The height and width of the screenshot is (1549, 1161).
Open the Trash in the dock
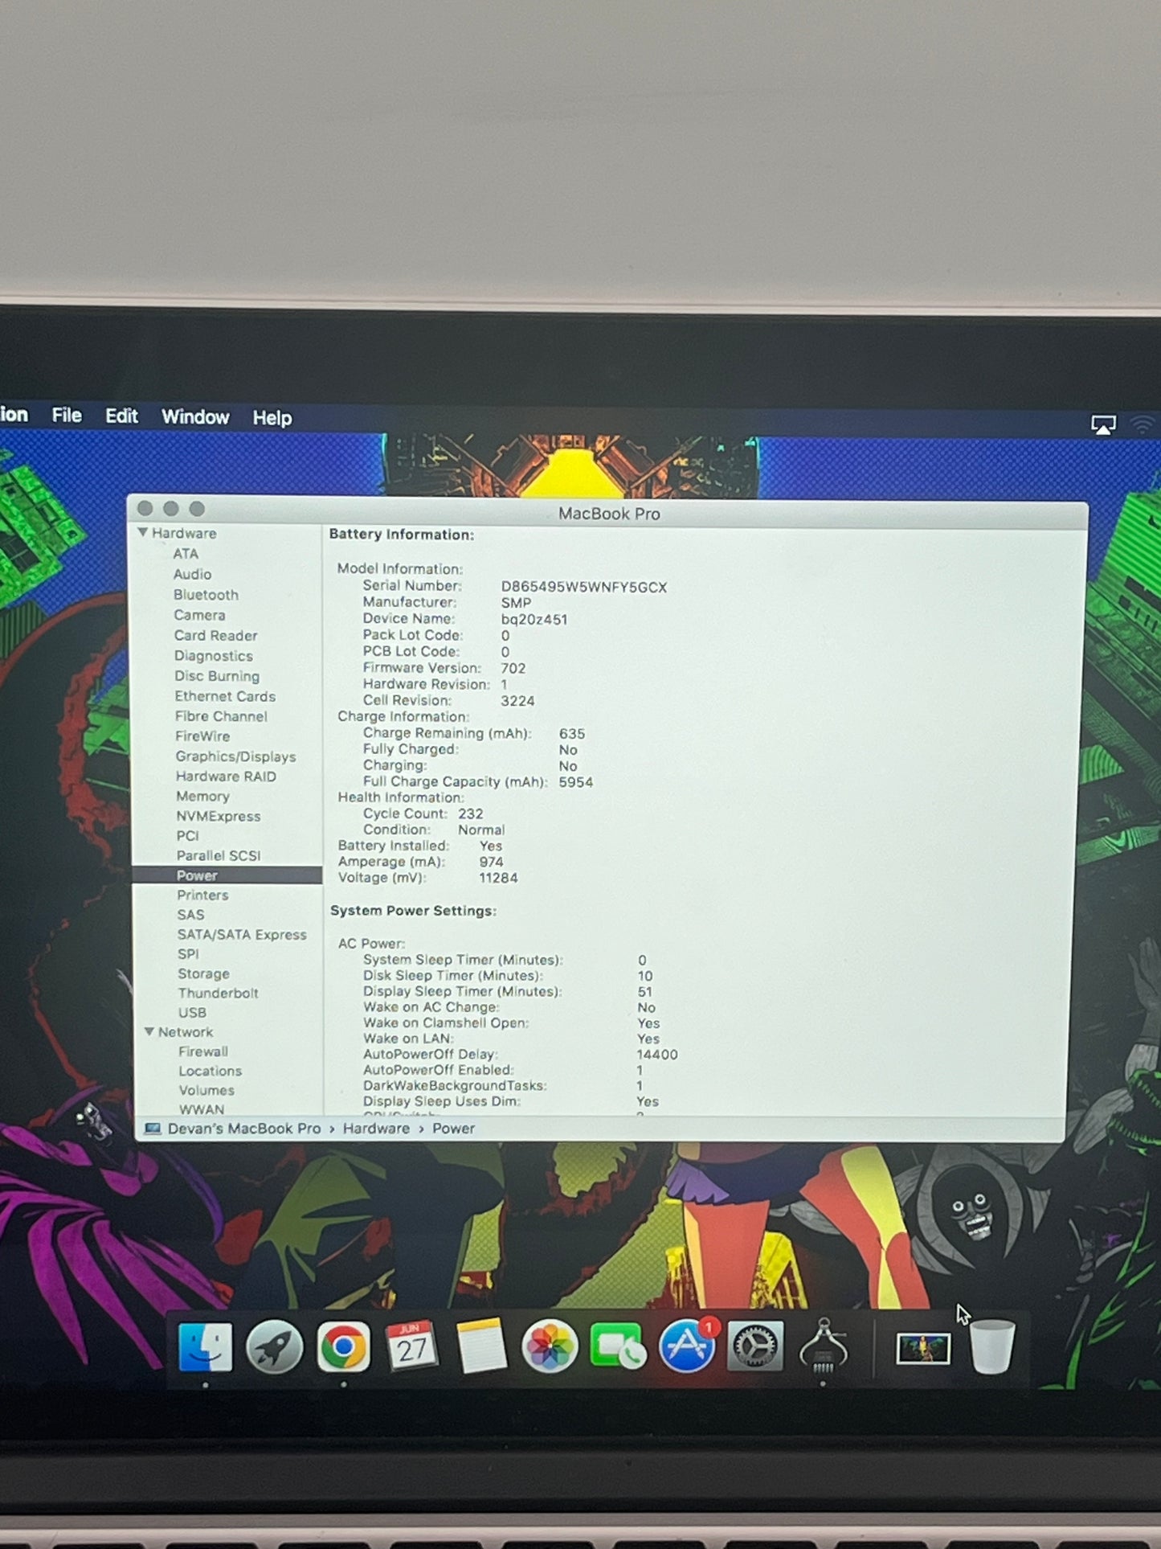[x=991, y=1346]
